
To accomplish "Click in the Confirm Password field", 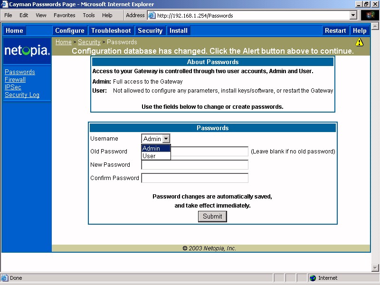I will pyautogui.click(x=195, y=178).
